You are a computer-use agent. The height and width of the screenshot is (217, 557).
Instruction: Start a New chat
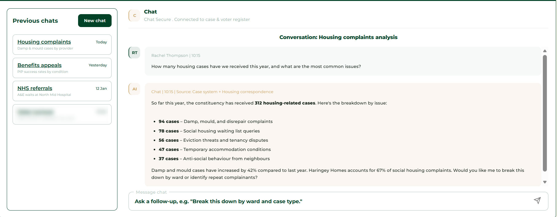click(95, 21)
